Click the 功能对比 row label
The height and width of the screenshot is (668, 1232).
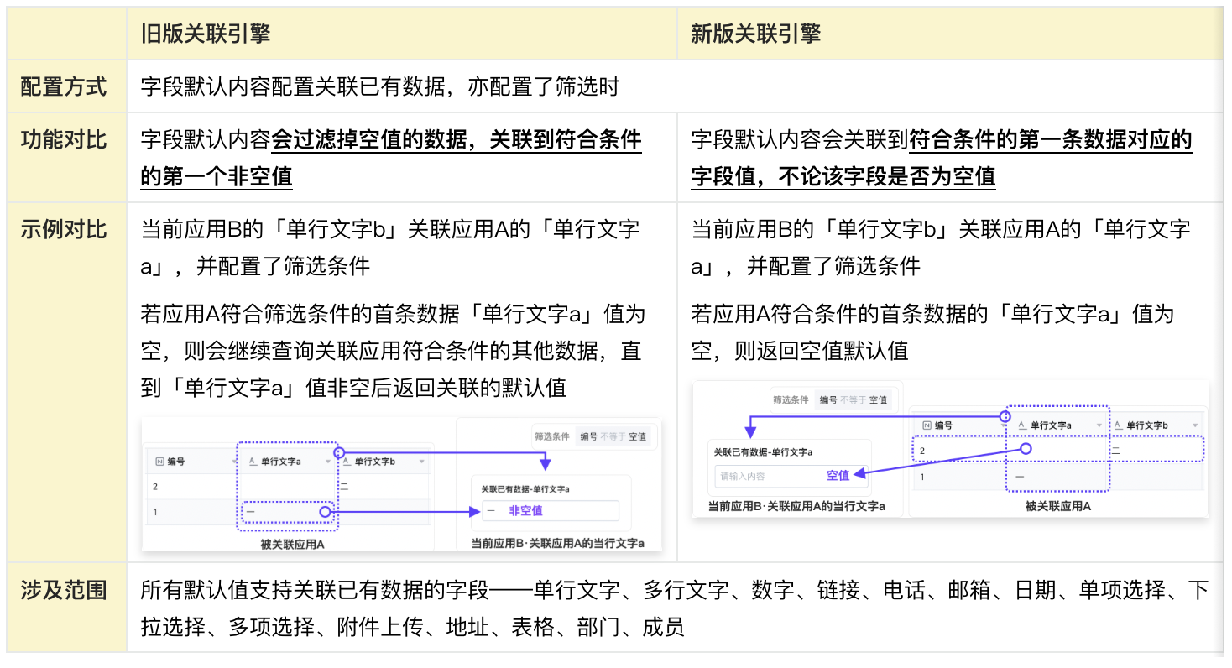pos(64,139)
